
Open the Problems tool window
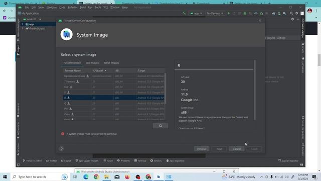124,161
